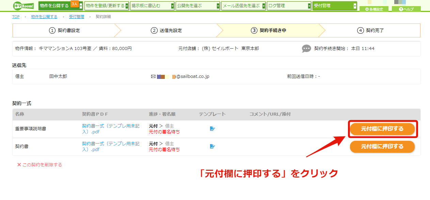This screenshot has height=200, width=430.
Task: Select step 3 契約手続き中
Action: click(268, 30)
